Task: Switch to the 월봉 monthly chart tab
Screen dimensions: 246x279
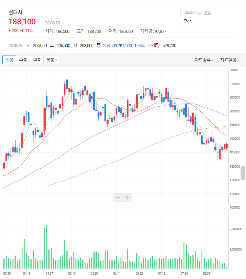Action: pos(37,60)
